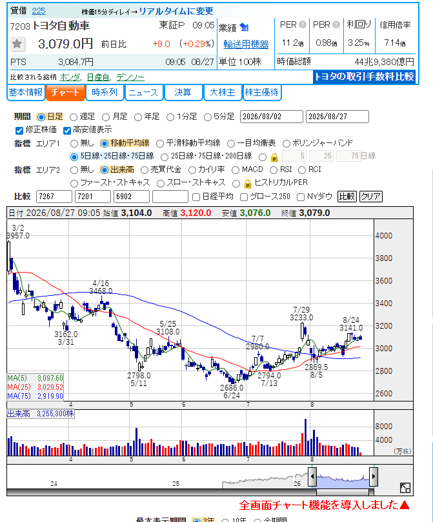Select 5日線・25日線・75日線 radio
This screenshot has width=433, height=522.
point(74,157)
